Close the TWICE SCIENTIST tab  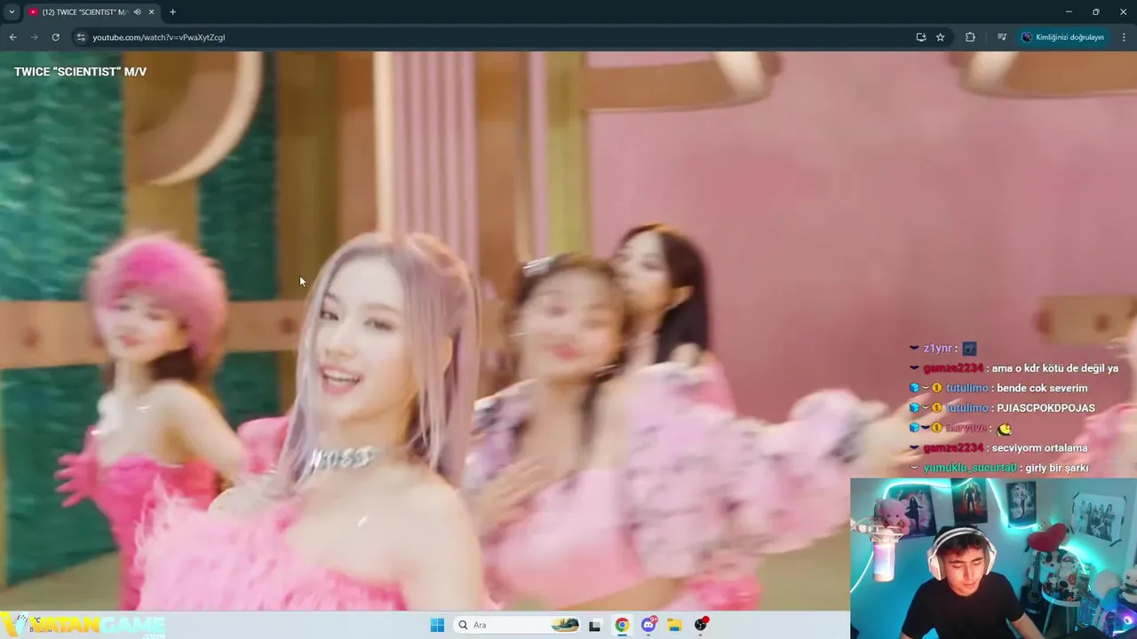click(152, 12)
